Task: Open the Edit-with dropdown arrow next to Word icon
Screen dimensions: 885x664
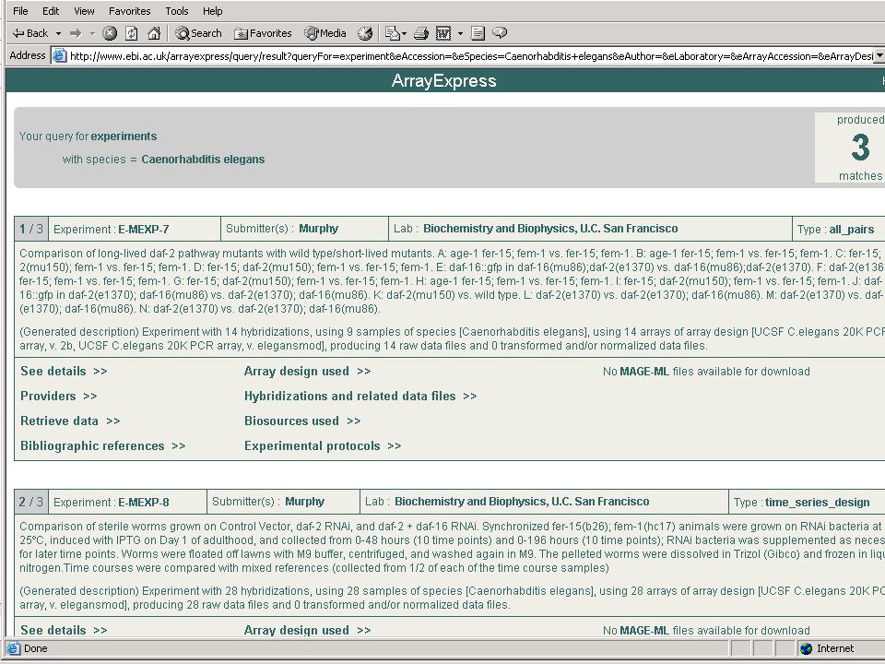Action: (461, 33)
